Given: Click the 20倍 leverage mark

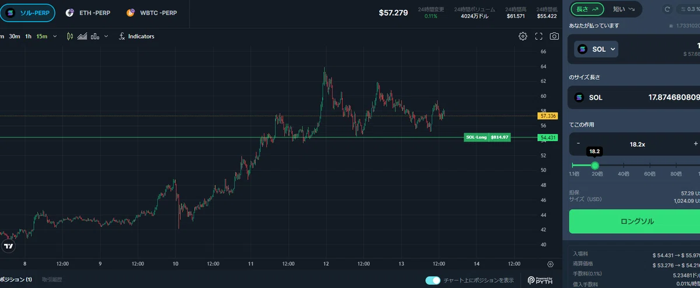Looking at the screenshot, I should (x=597, y=174).
